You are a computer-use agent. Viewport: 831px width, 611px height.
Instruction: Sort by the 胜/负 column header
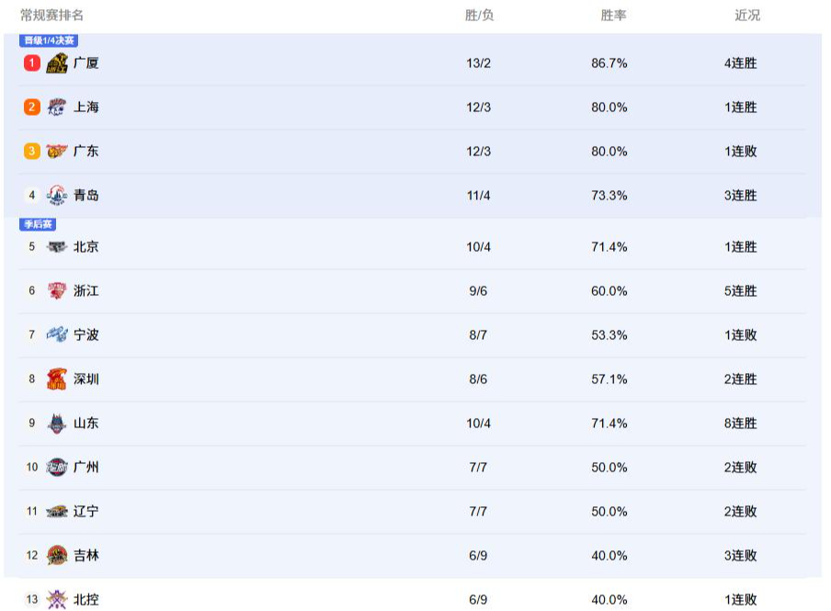(x=479, y=16)
